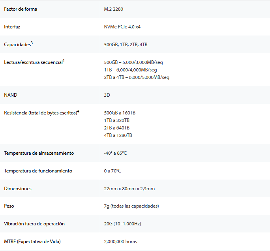
Task: Click the 2TB a 4TB speed line
Action: pyautogui.click(x=137, y=77)
